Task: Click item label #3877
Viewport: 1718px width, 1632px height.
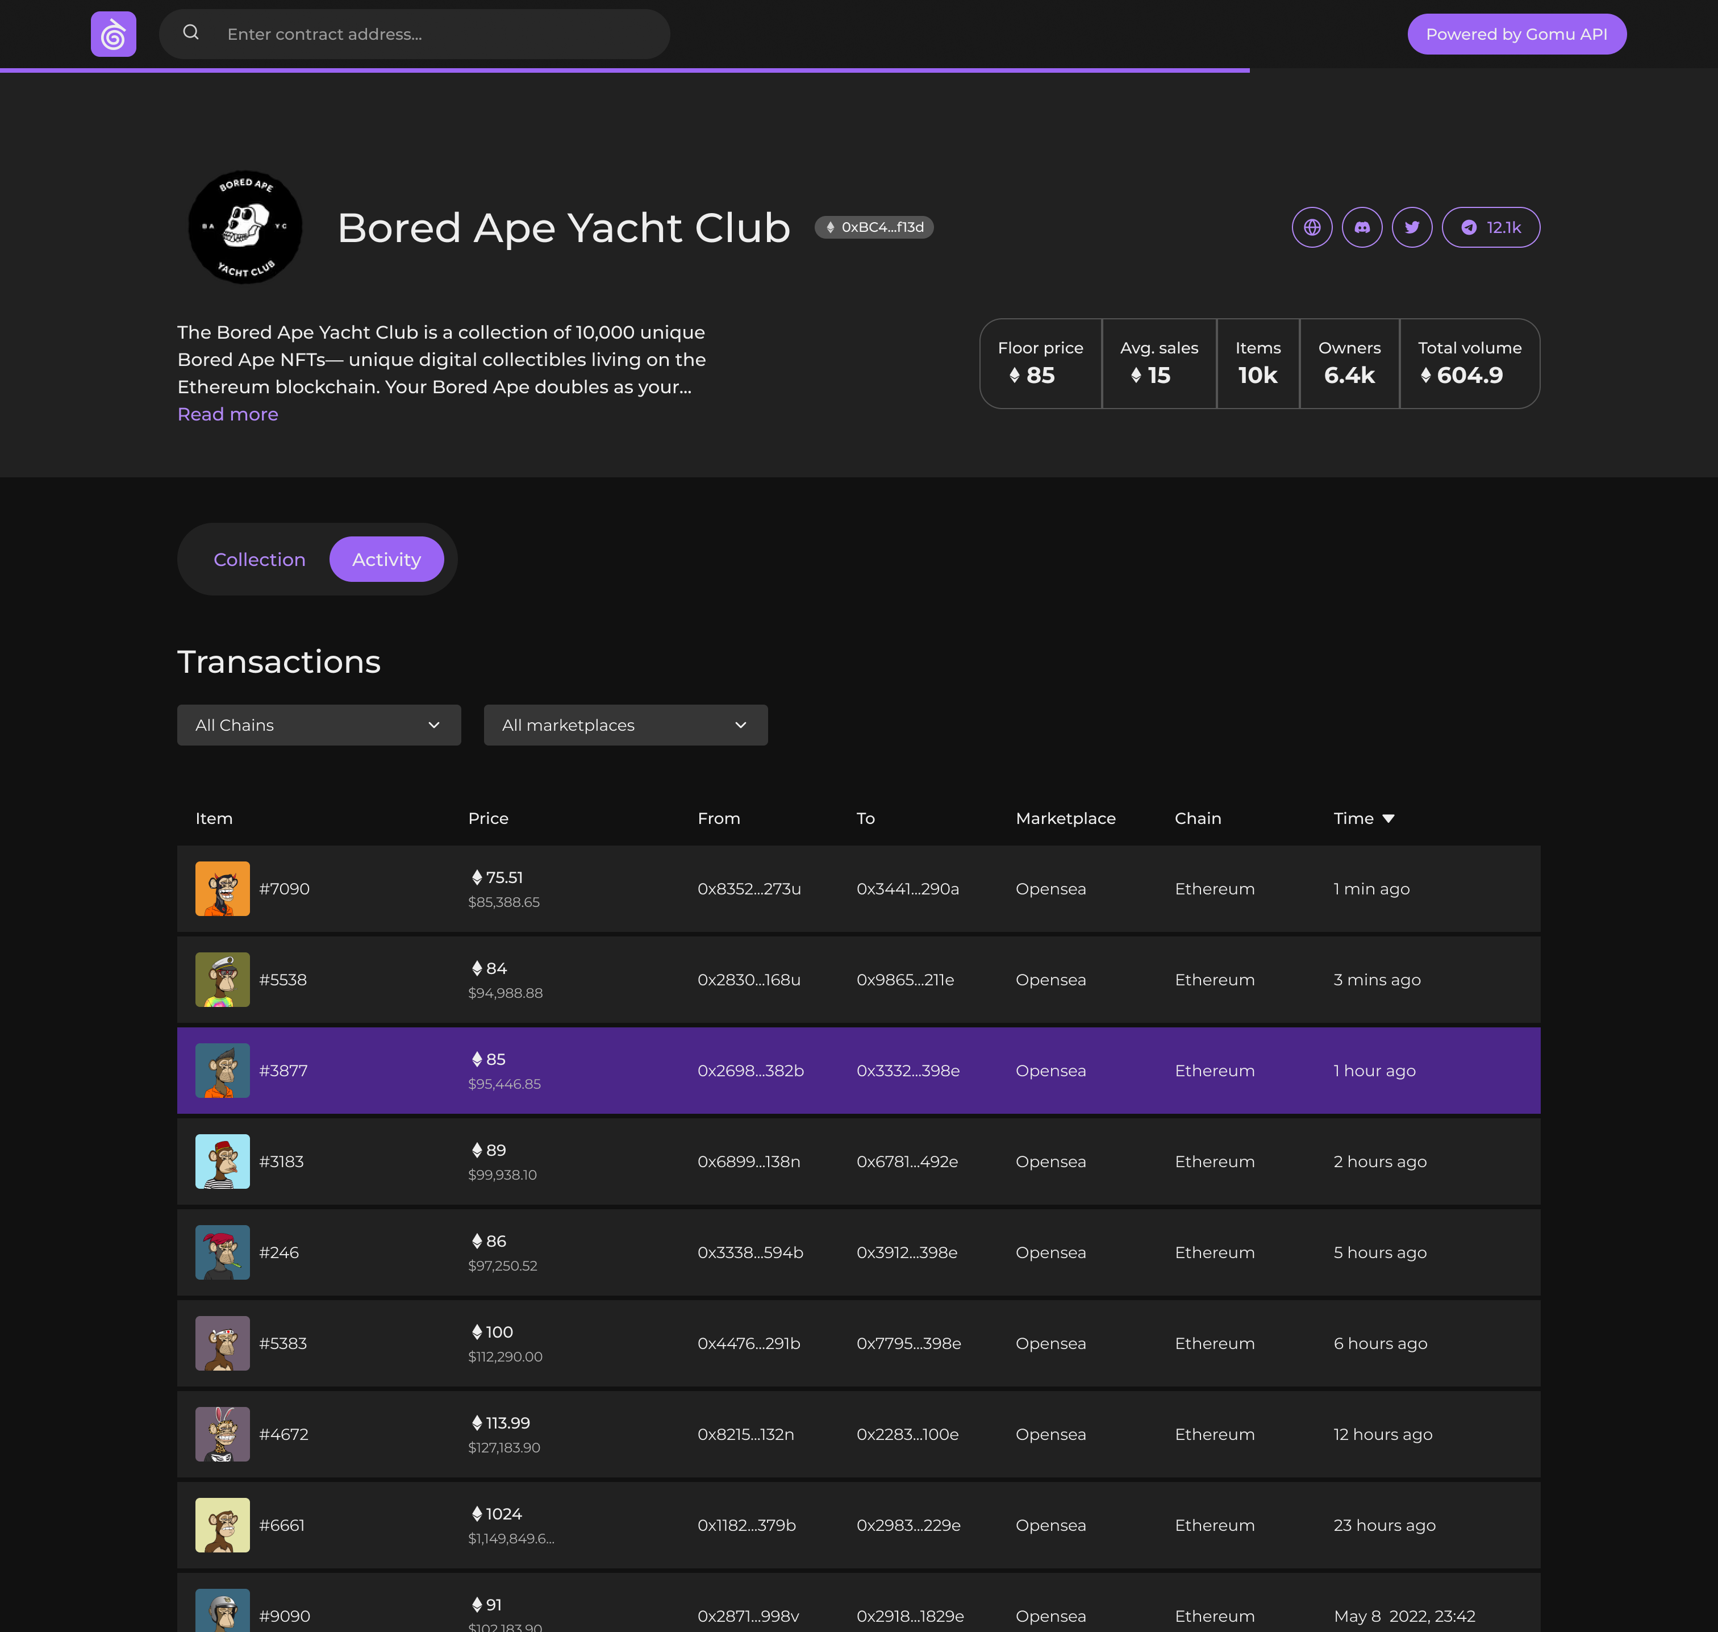Action: coord(283,1071)
